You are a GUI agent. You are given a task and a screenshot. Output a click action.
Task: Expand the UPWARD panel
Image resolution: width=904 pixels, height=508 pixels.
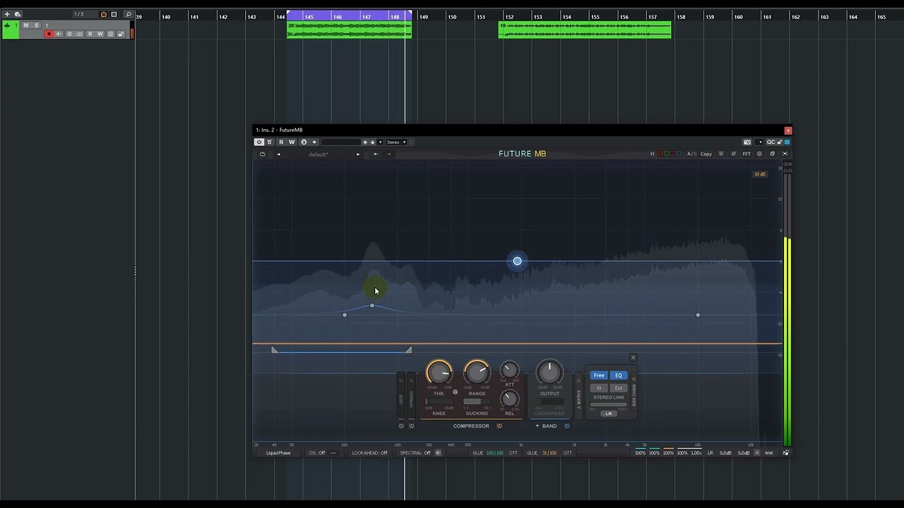411,381
